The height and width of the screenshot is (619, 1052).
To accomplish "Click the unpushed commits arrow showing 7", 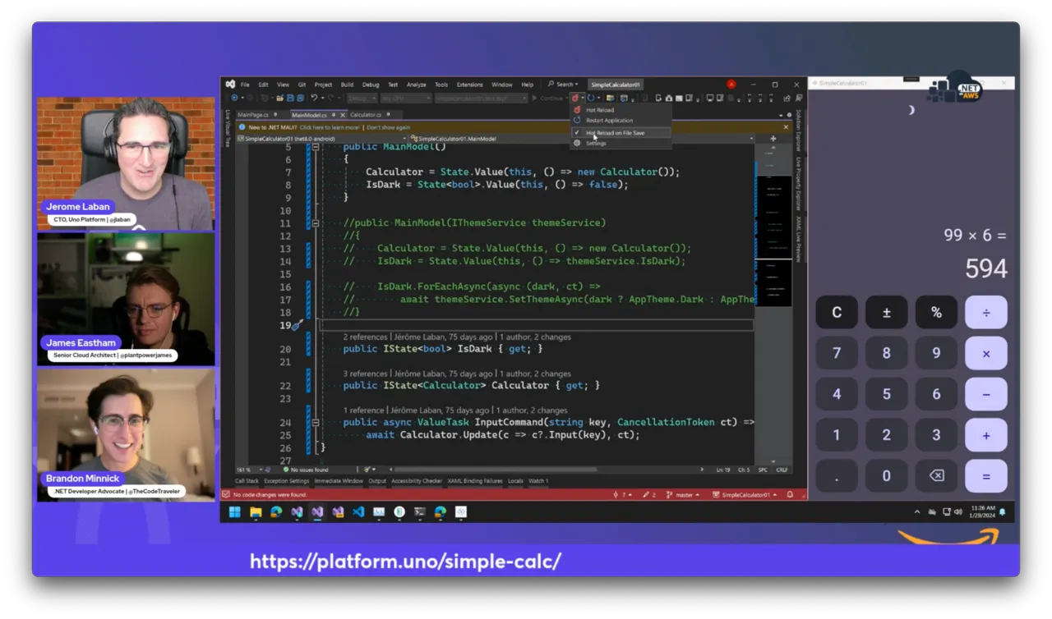I will coord(625,495).
